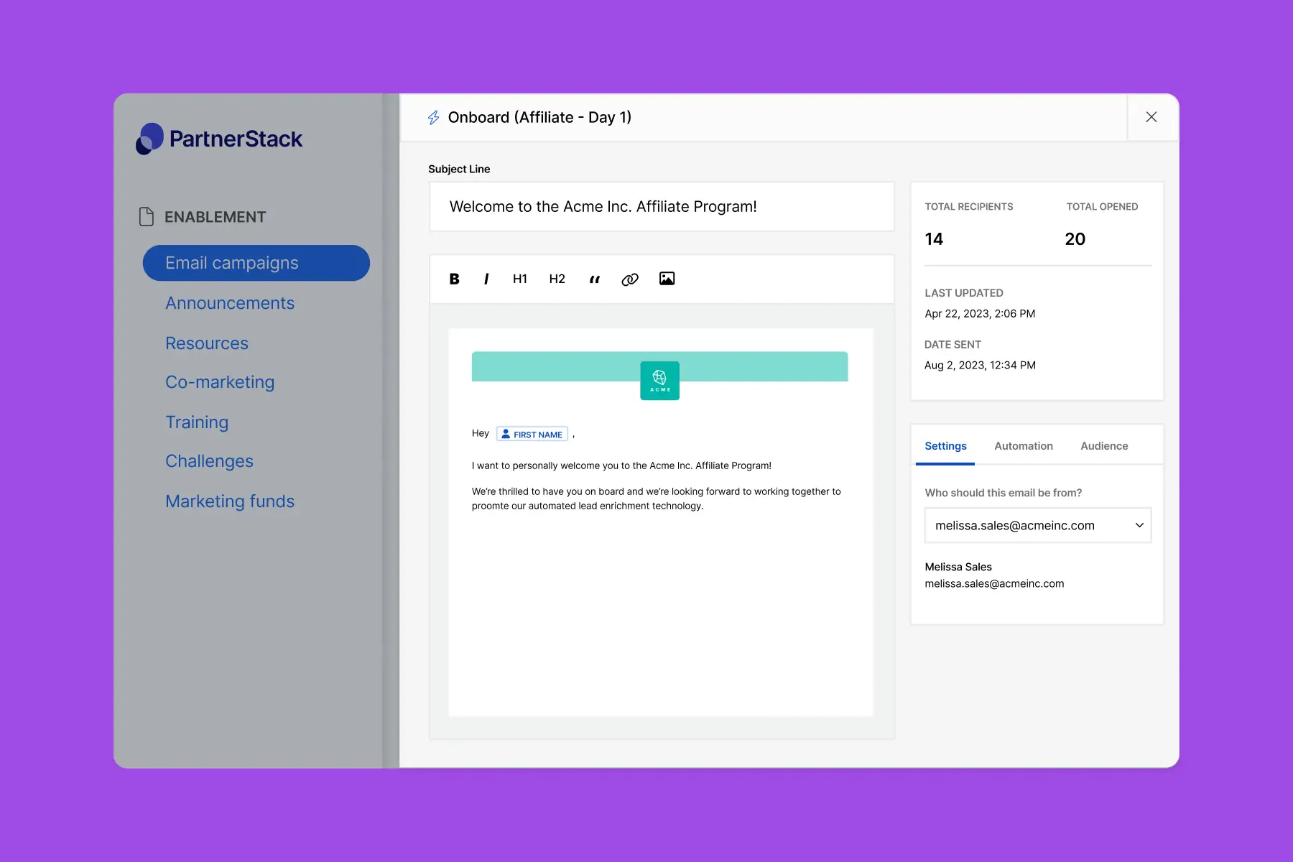This screenshot has width=1293, height=862.
Task: Open Co-marketing section
Action: click(x=220, y=382)
